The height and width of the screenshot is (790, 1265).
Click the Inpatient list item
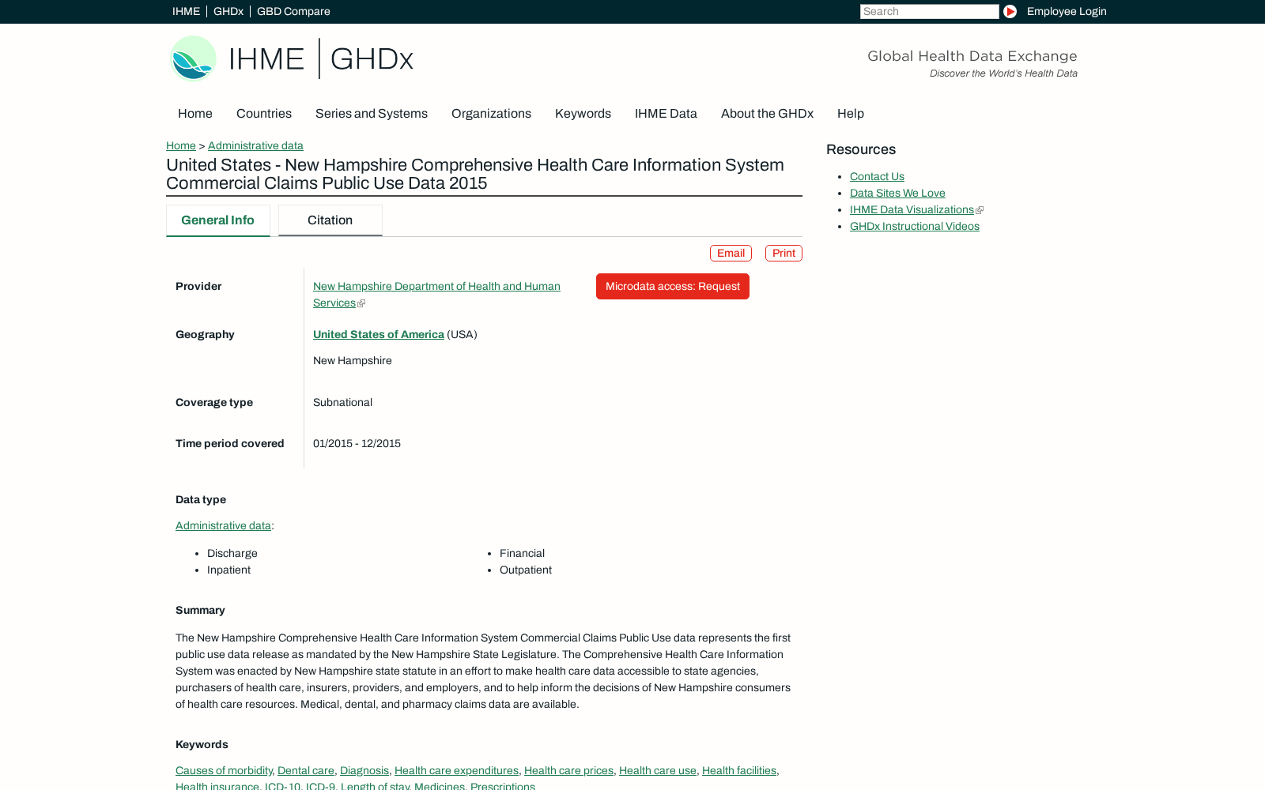coord(228,570)
